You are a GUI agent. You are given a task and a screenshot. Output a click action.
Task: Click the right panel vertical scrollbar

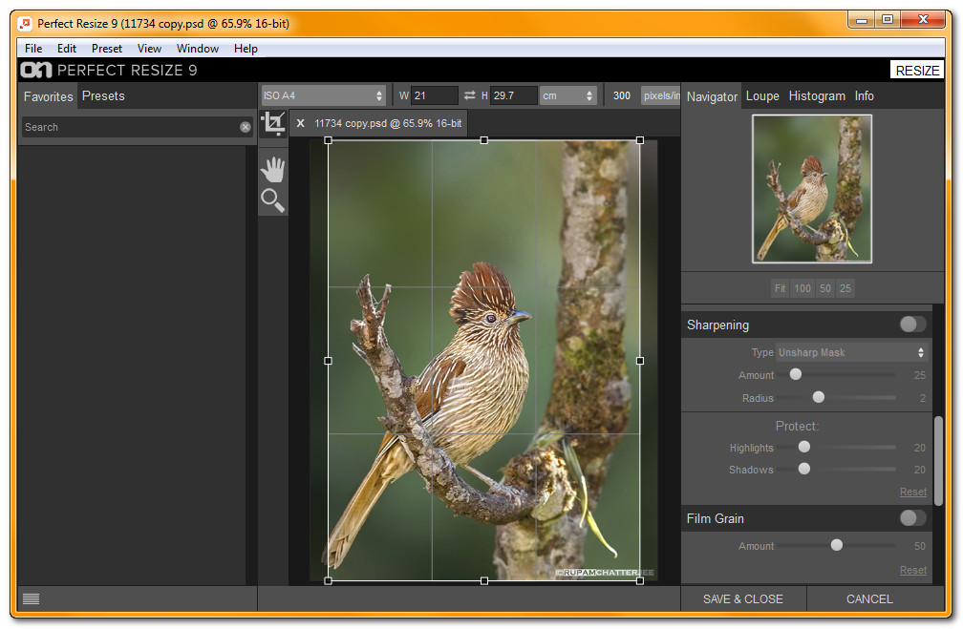(938, 460)
